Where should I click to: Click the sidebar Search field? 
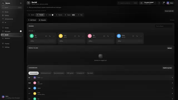12,7
